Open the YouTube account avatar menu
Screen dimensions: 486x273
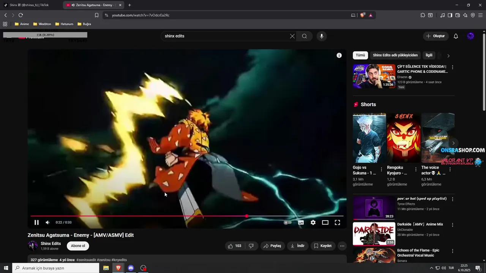coord(471,36)
